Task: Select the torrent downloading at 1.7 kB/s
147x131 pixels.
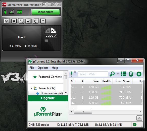Action: tap(107, 103)
